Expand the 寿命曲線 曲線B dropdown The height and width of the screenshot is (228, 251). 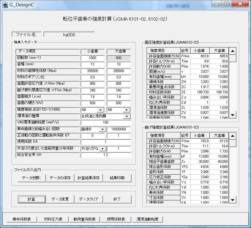[x=102, y=129]
